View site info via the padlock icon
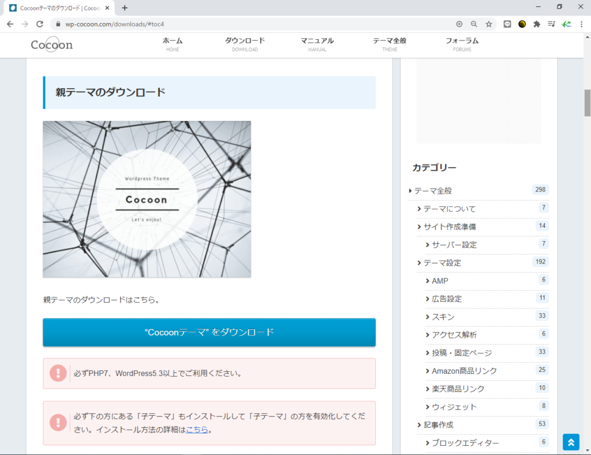This screenshot has width=591, height=455. 58,24
